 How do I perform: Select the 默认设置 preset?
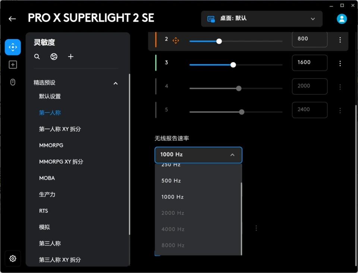50,96
